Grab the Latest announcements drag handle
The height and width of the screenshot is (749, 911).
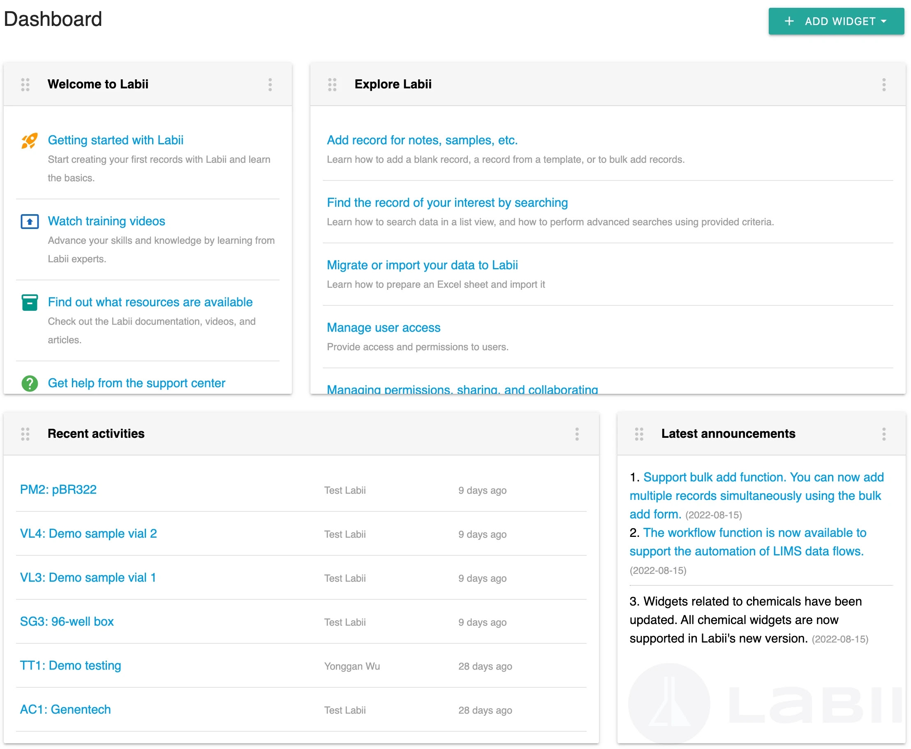[639, 434]
